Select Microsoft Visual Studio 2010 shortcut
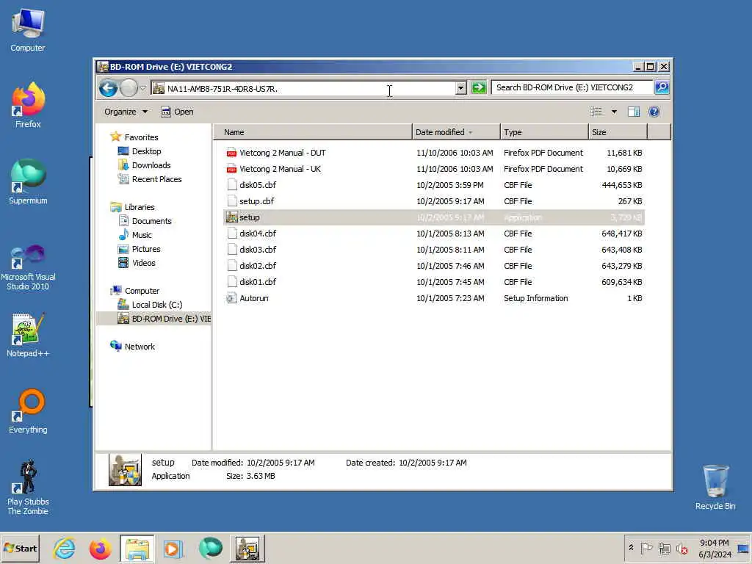The image size is (752, 564). 28,267
